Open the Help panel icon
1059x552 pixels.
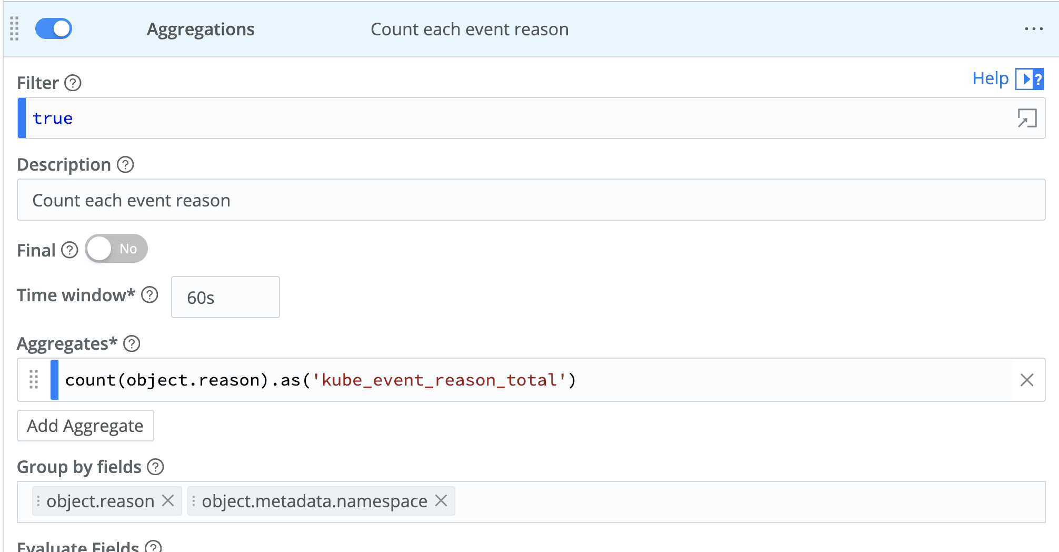click(1029, 79)
